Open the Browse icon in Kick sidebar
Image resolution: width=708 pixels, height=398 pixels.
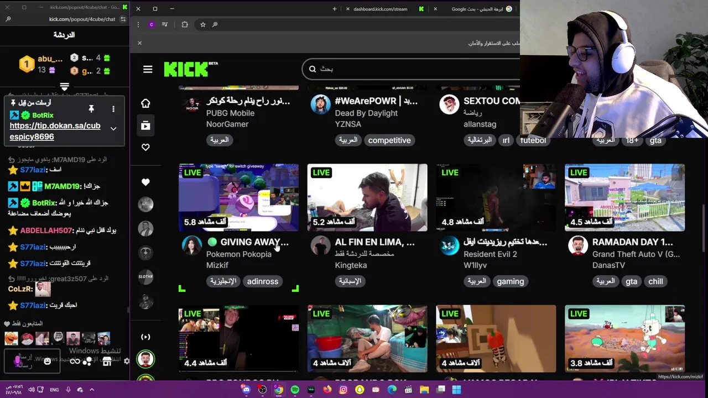(x=145, y=125)
